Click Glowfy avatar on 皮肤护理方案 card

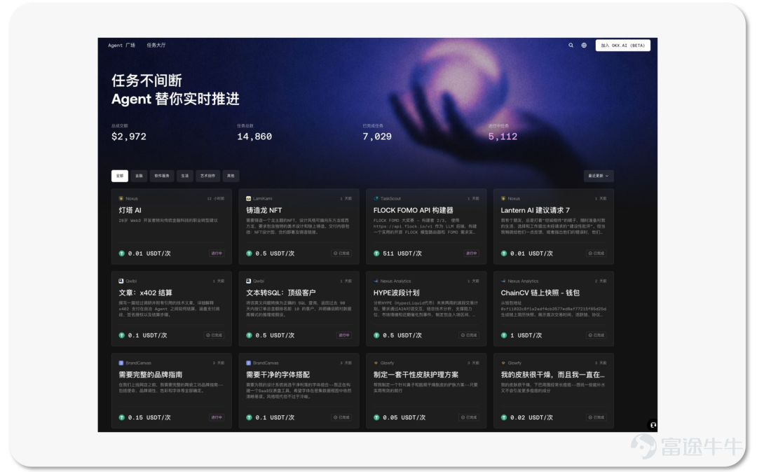(376, 363)
